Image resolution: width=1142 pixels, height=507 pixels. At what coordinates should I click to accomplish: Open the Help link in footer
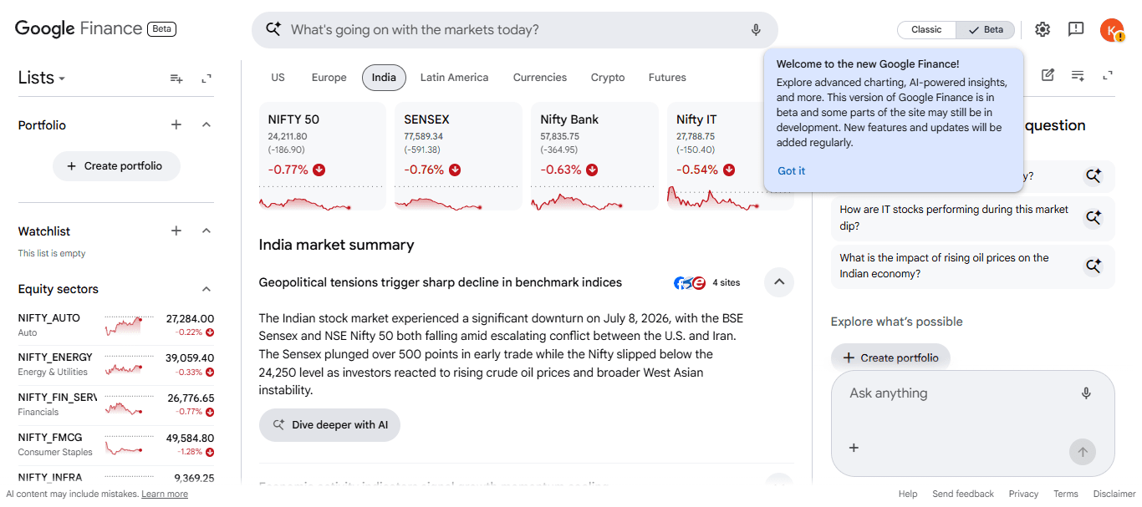[x=908, y=494]
